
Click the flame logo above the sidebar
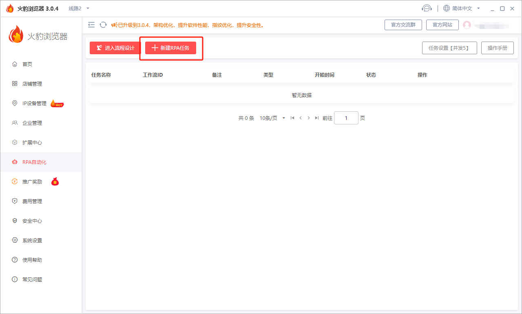pos(16,34)
